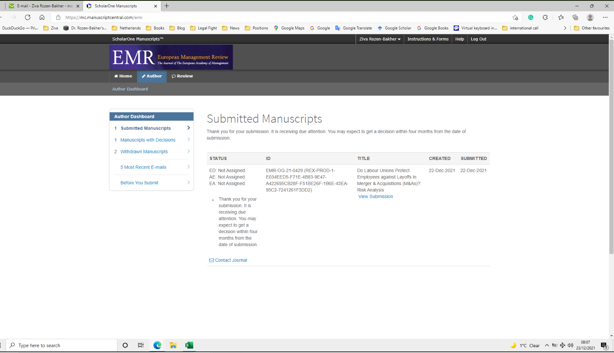Expand Withdrawn Manuscripts chevron
This screenshot has width=614, height=353.
[x=189, y=151]
